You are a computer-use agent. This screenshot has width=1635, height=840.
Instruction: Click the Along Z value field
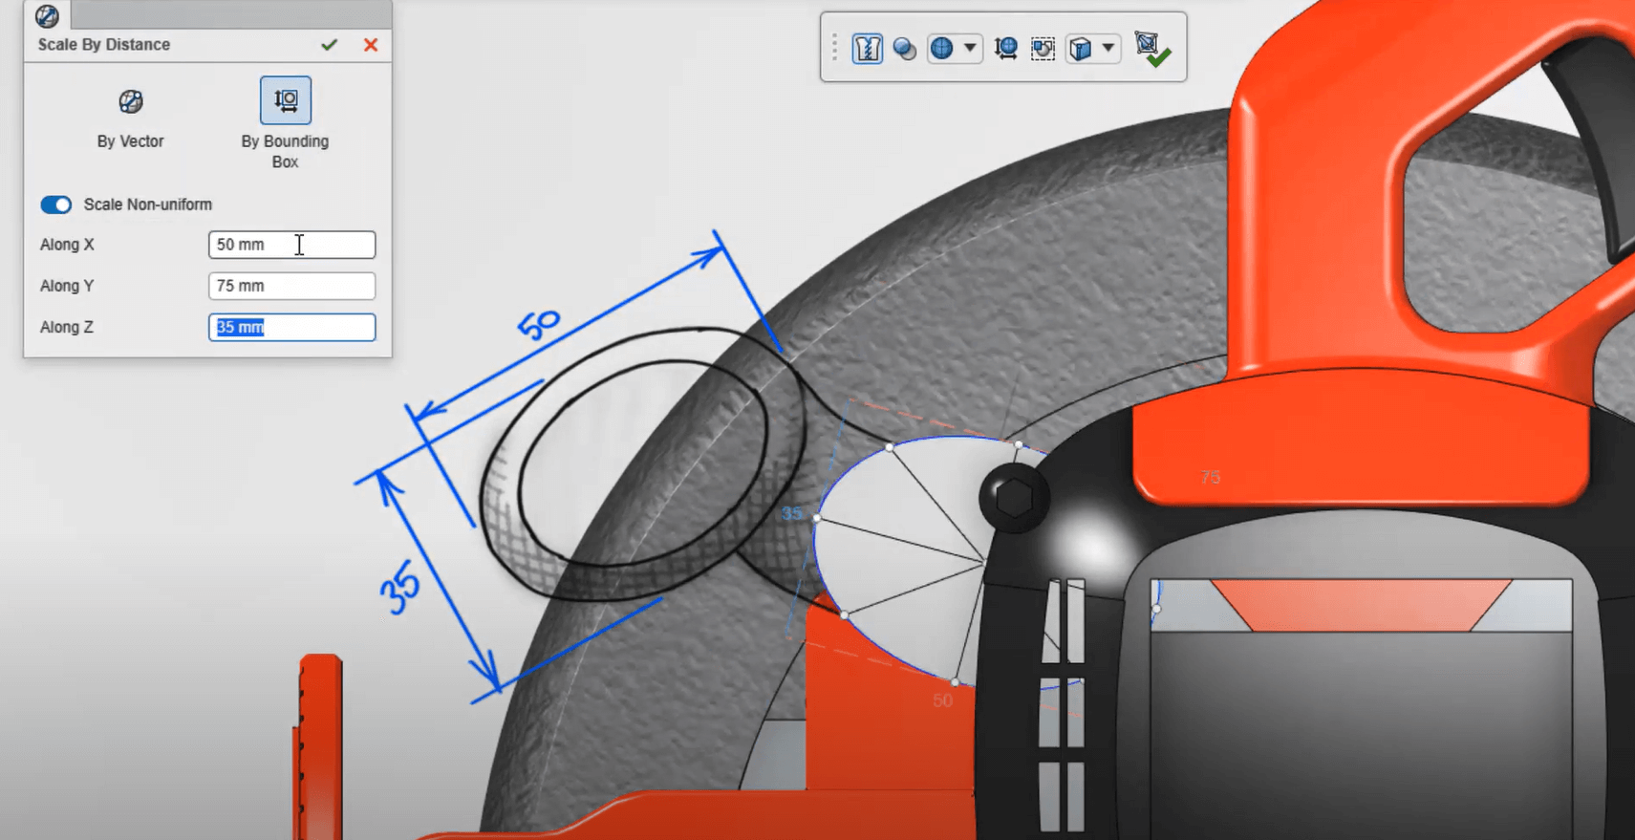click(291, 327)
